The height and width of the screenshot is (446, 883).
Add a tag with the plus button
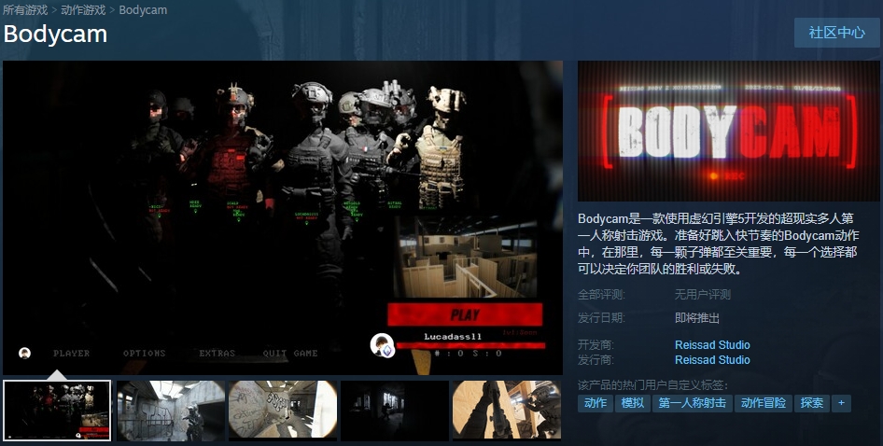click(x=841, y=403)
